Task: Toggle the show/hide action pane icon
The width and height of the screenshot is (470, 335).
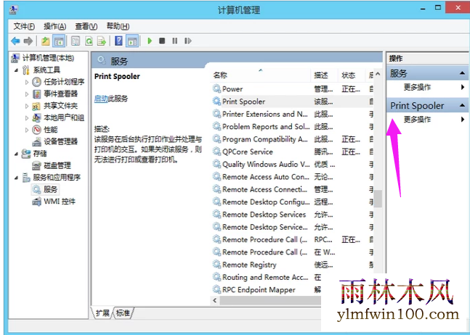Action: click(132, 41)
